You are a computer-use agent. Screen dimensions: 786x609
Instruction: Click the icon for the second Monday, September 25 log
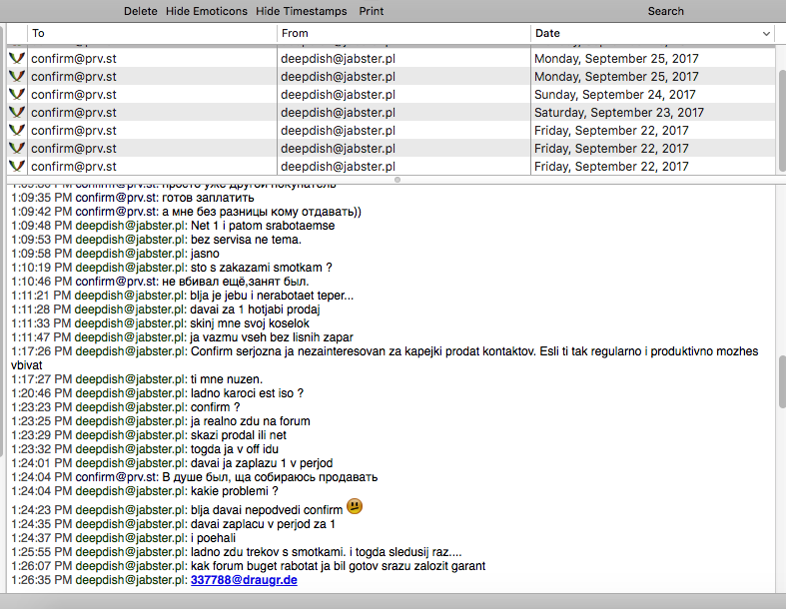tap(17, 76)
